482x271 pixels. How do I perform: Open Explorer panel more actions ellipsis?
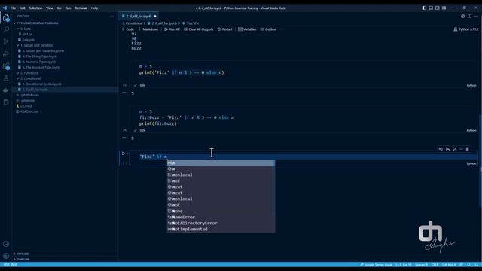tap(112, 16)
